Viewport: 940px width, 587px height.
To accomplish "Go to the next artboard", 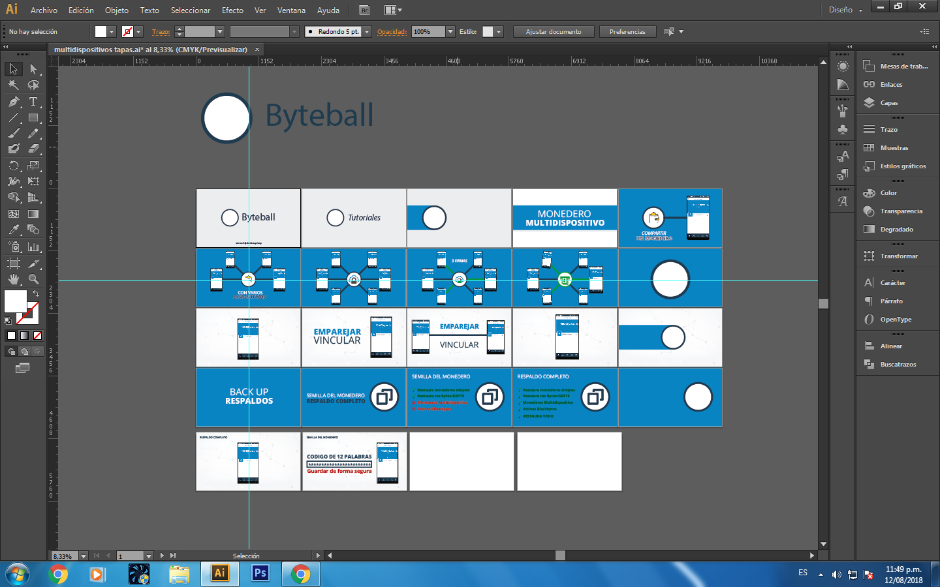I will 162,556.
